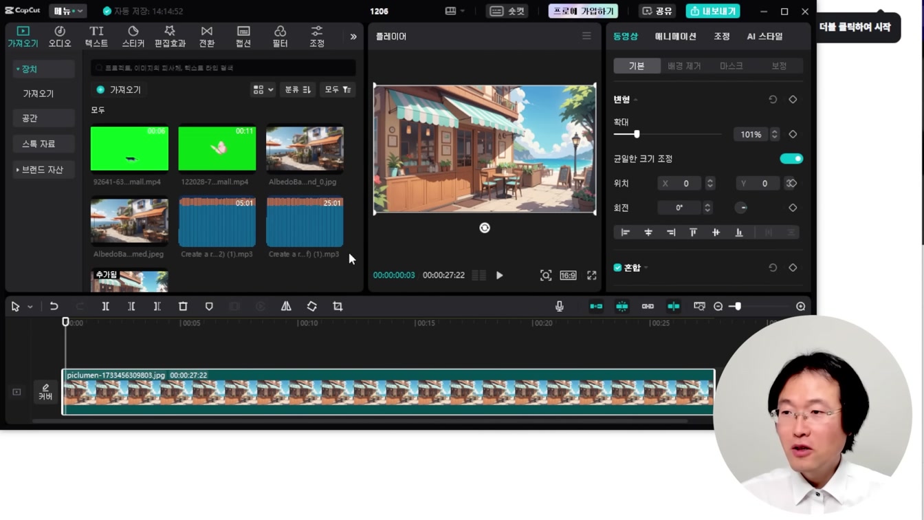Open the cursor tool dropdown arrow
Viewport: 924px width, 520px height.
[30, 307]
